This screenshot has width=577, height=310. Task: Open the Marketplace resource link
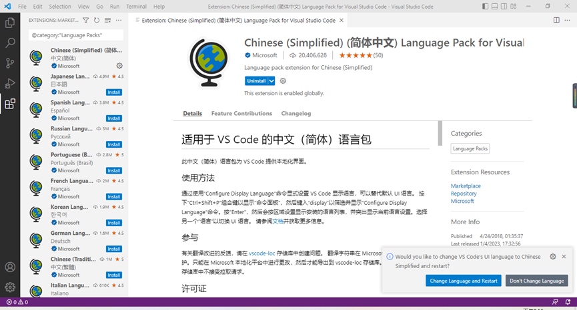point(466,186)
